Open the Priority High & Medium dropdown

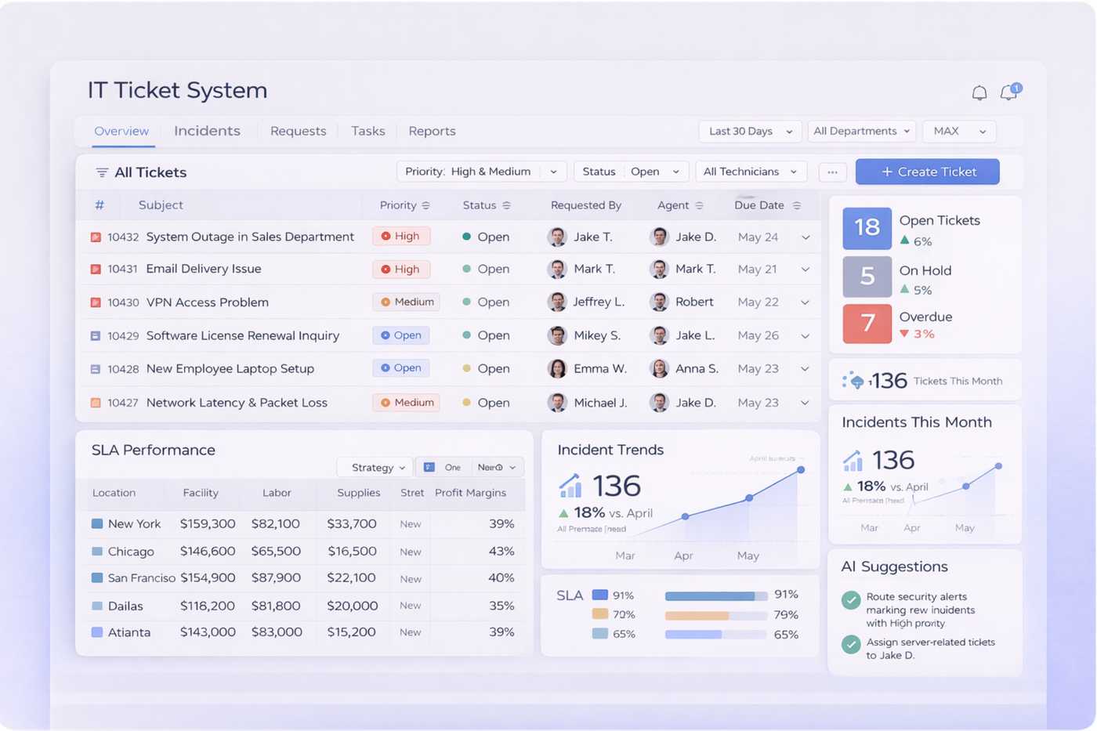[x=481, y=171]
